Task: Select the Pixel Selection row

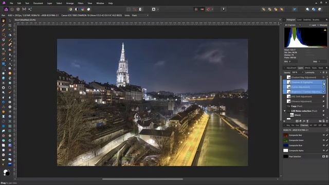Action: pos(306,156)
